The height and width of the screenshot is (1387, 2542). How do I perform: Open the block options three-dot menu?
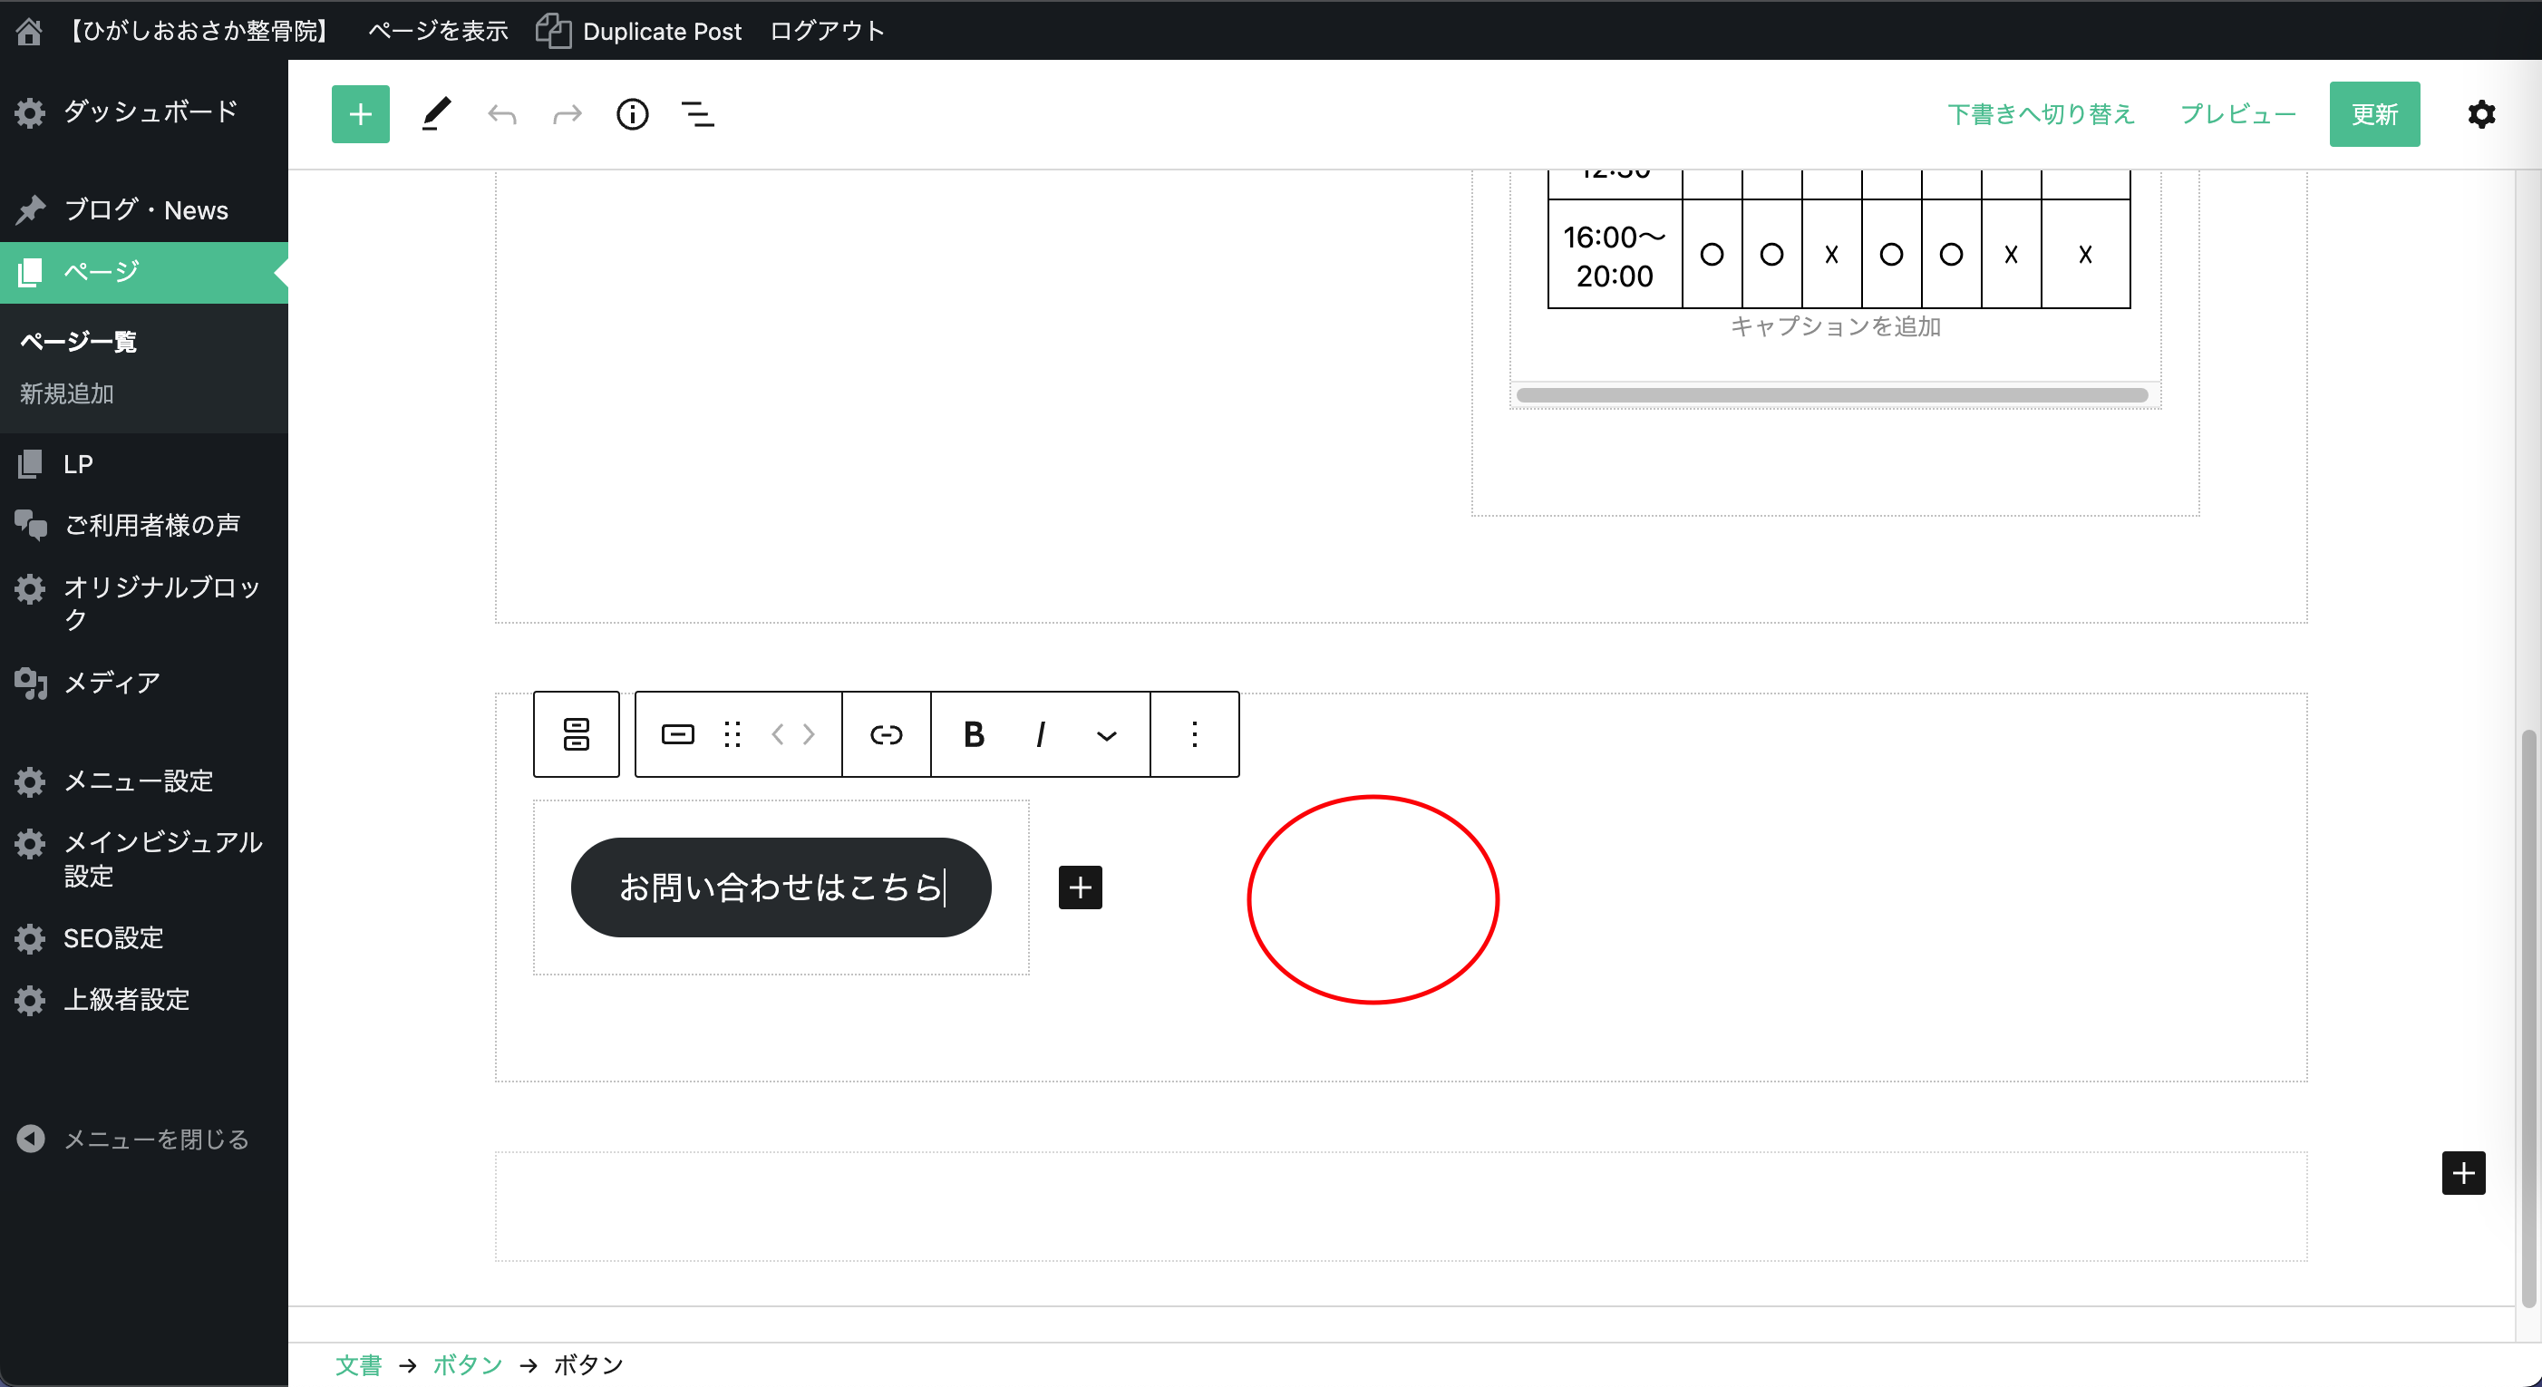point(1194,734)
